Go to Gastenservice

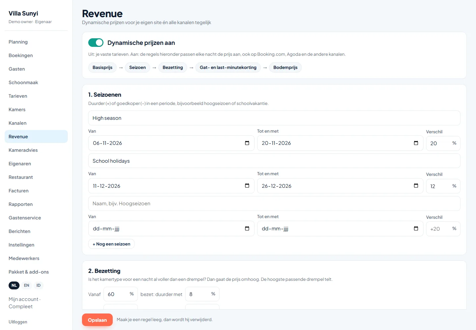pos(36,218)
